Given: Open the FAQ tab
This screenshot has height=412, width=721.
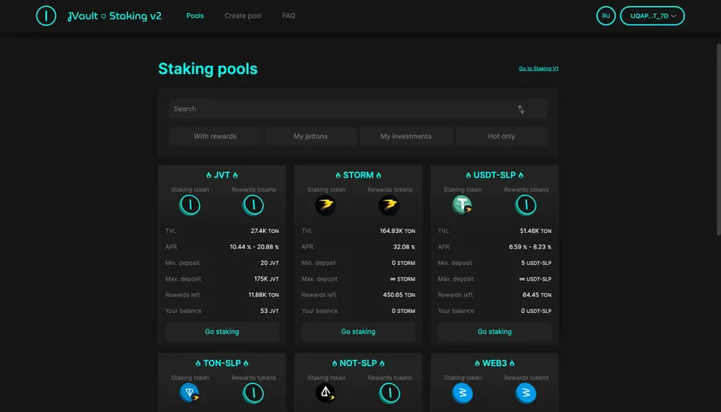Looking at the screenshot, I should [289, 16].
